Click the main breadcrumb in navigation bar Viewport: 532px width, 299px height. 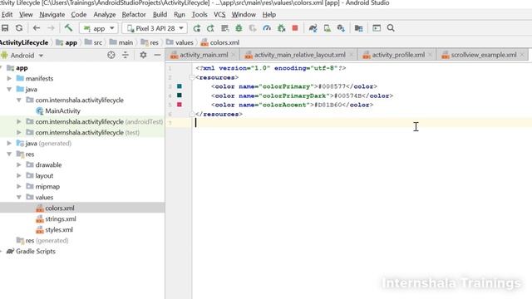[x=126, y=42]
